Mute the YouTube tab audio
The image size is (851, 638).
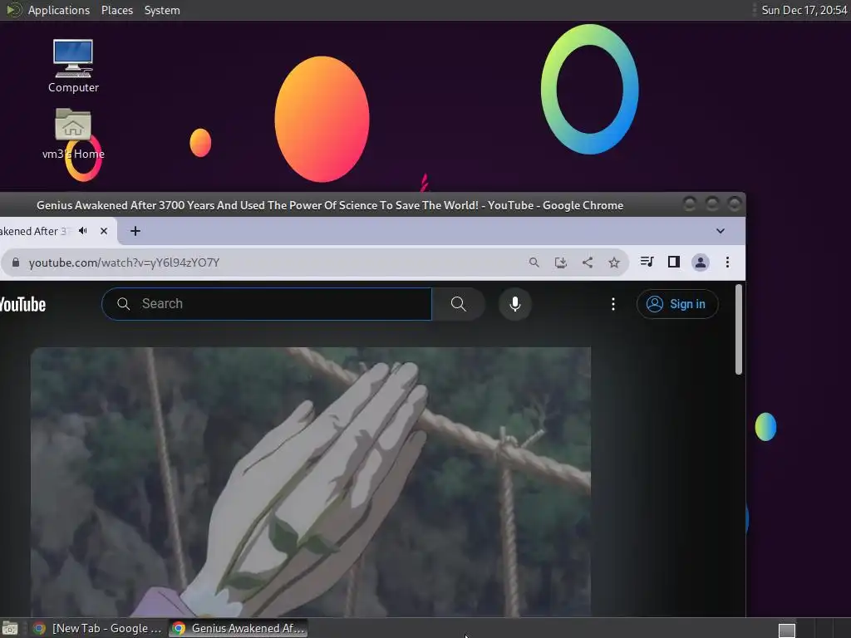pos(83,231)
